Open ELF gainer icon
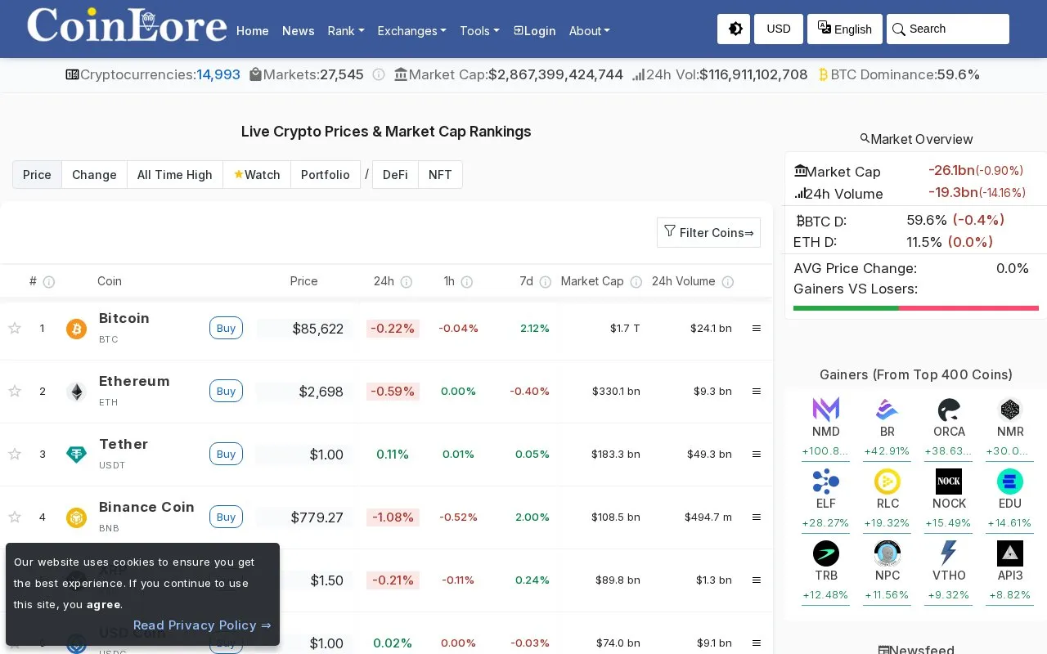Viewport: 1047px width, 654px height. [826, 481]
